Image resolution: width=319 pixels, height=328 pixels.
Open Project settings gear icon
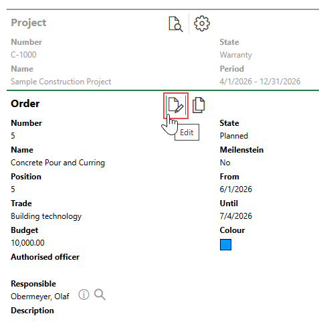tap(202, 23)
